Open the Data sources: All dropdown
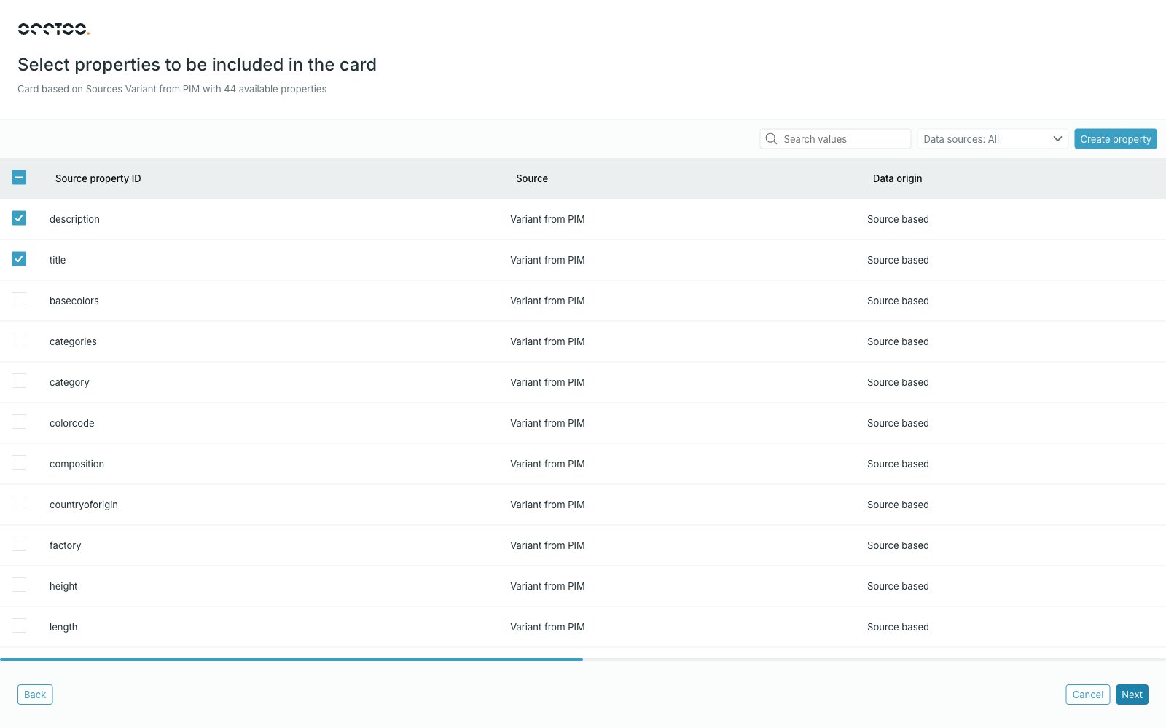This screenshot has width=1166, height=728. [x=993, y=139]
